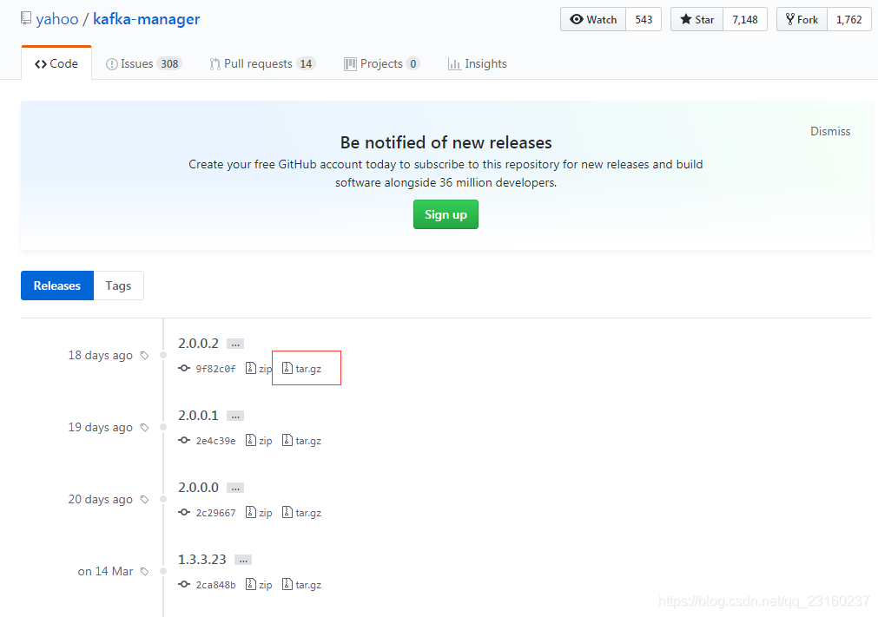878x617 pixels.
Task: Star the repository with the Star button
Action: (697, 20)
